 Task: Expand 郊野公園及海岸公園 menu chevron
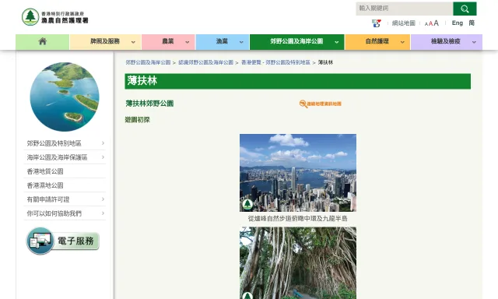(x=337, y=42)
